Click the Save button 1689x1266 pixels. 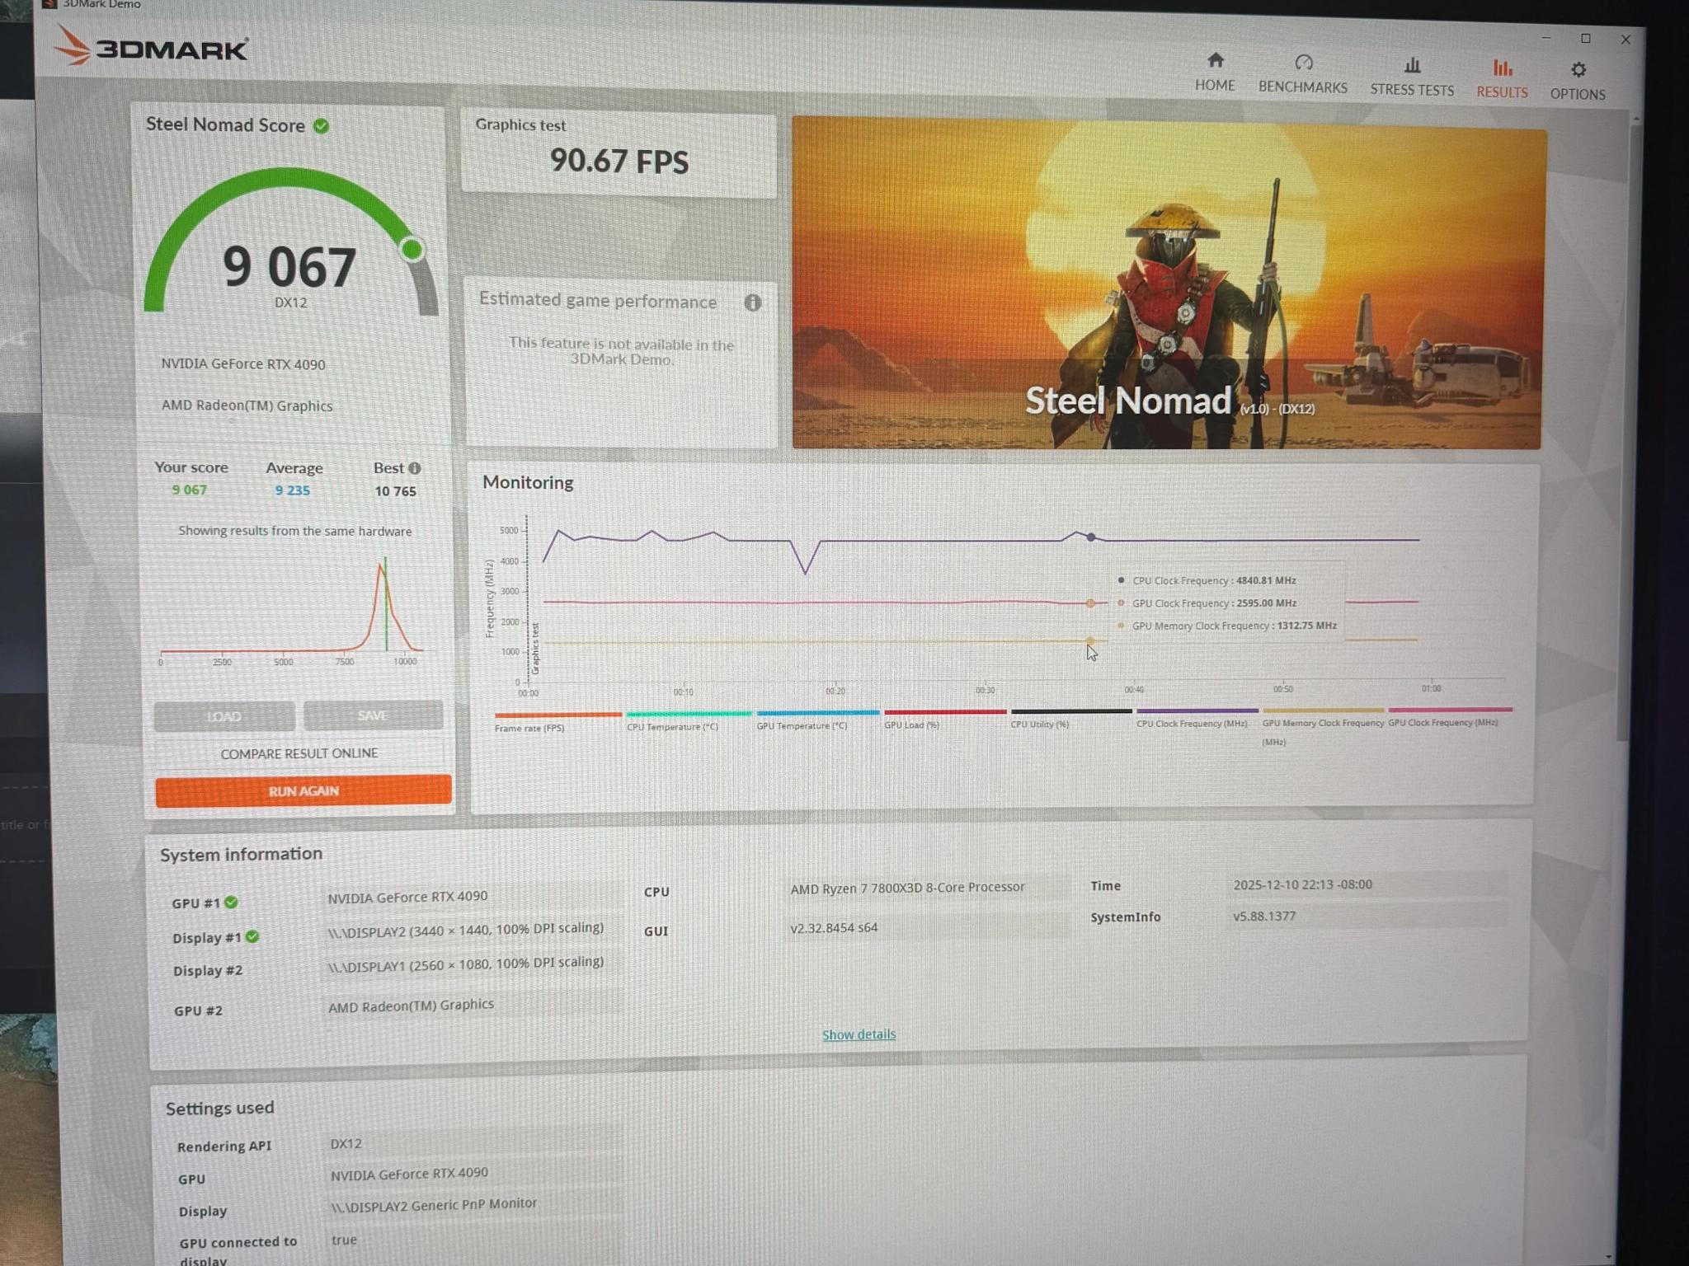(x=373, y=715)
